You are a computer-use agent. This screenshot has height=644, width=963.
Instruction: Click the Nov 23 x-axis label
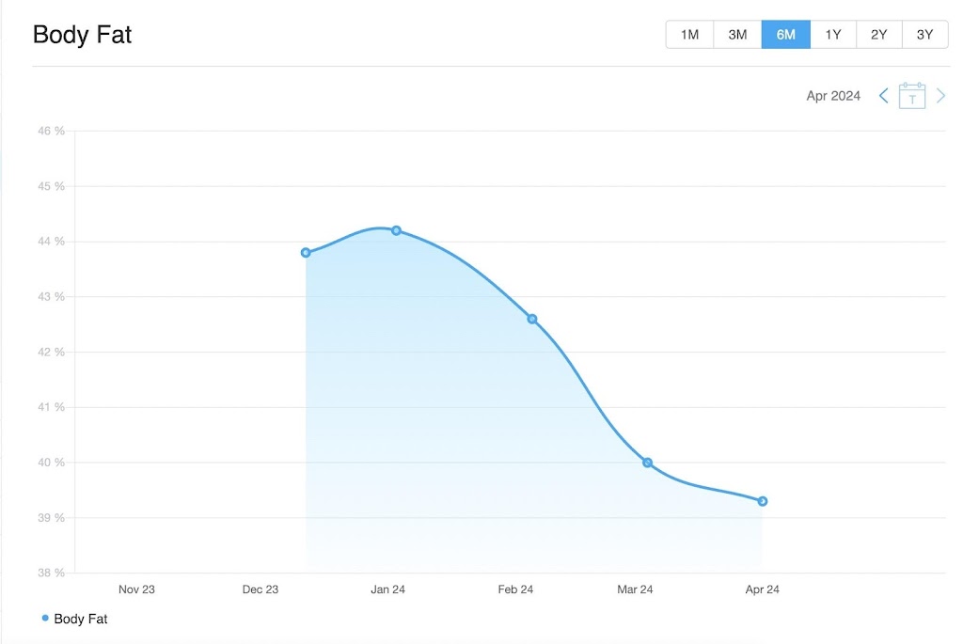click(x=136, y=589)
